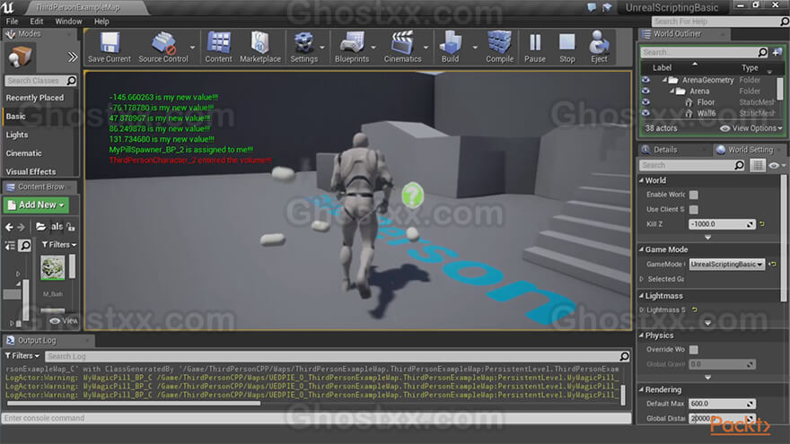Toggle visibility of Wall6 actor
Screen dimensions: 790x444
click(x=645, y=113)
